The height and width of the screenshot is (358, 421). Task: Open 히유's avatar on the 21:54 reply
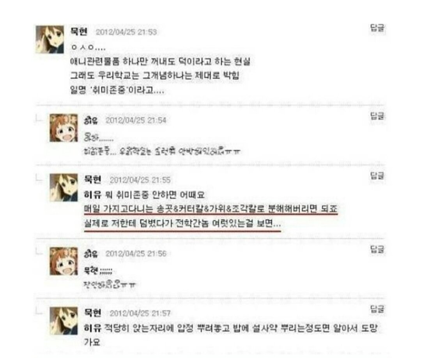(64, 128)
